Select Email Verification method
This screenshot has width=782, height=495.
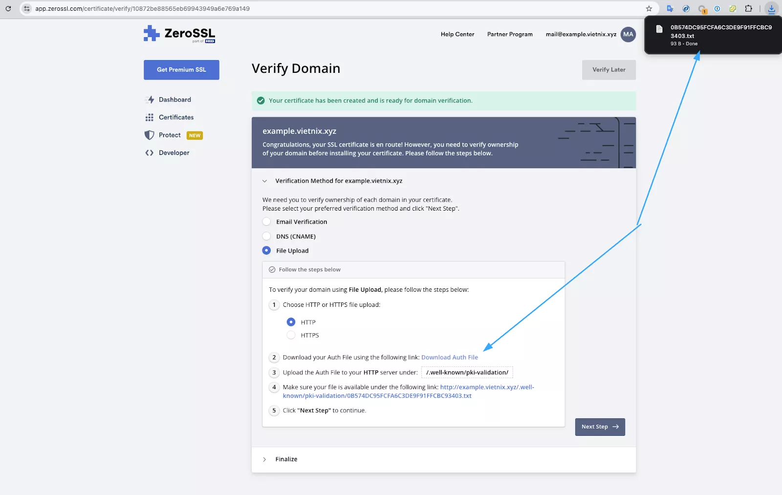(x=267, y=222)
